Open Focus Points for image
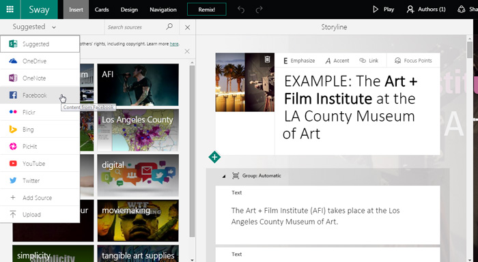 point(413,61)
